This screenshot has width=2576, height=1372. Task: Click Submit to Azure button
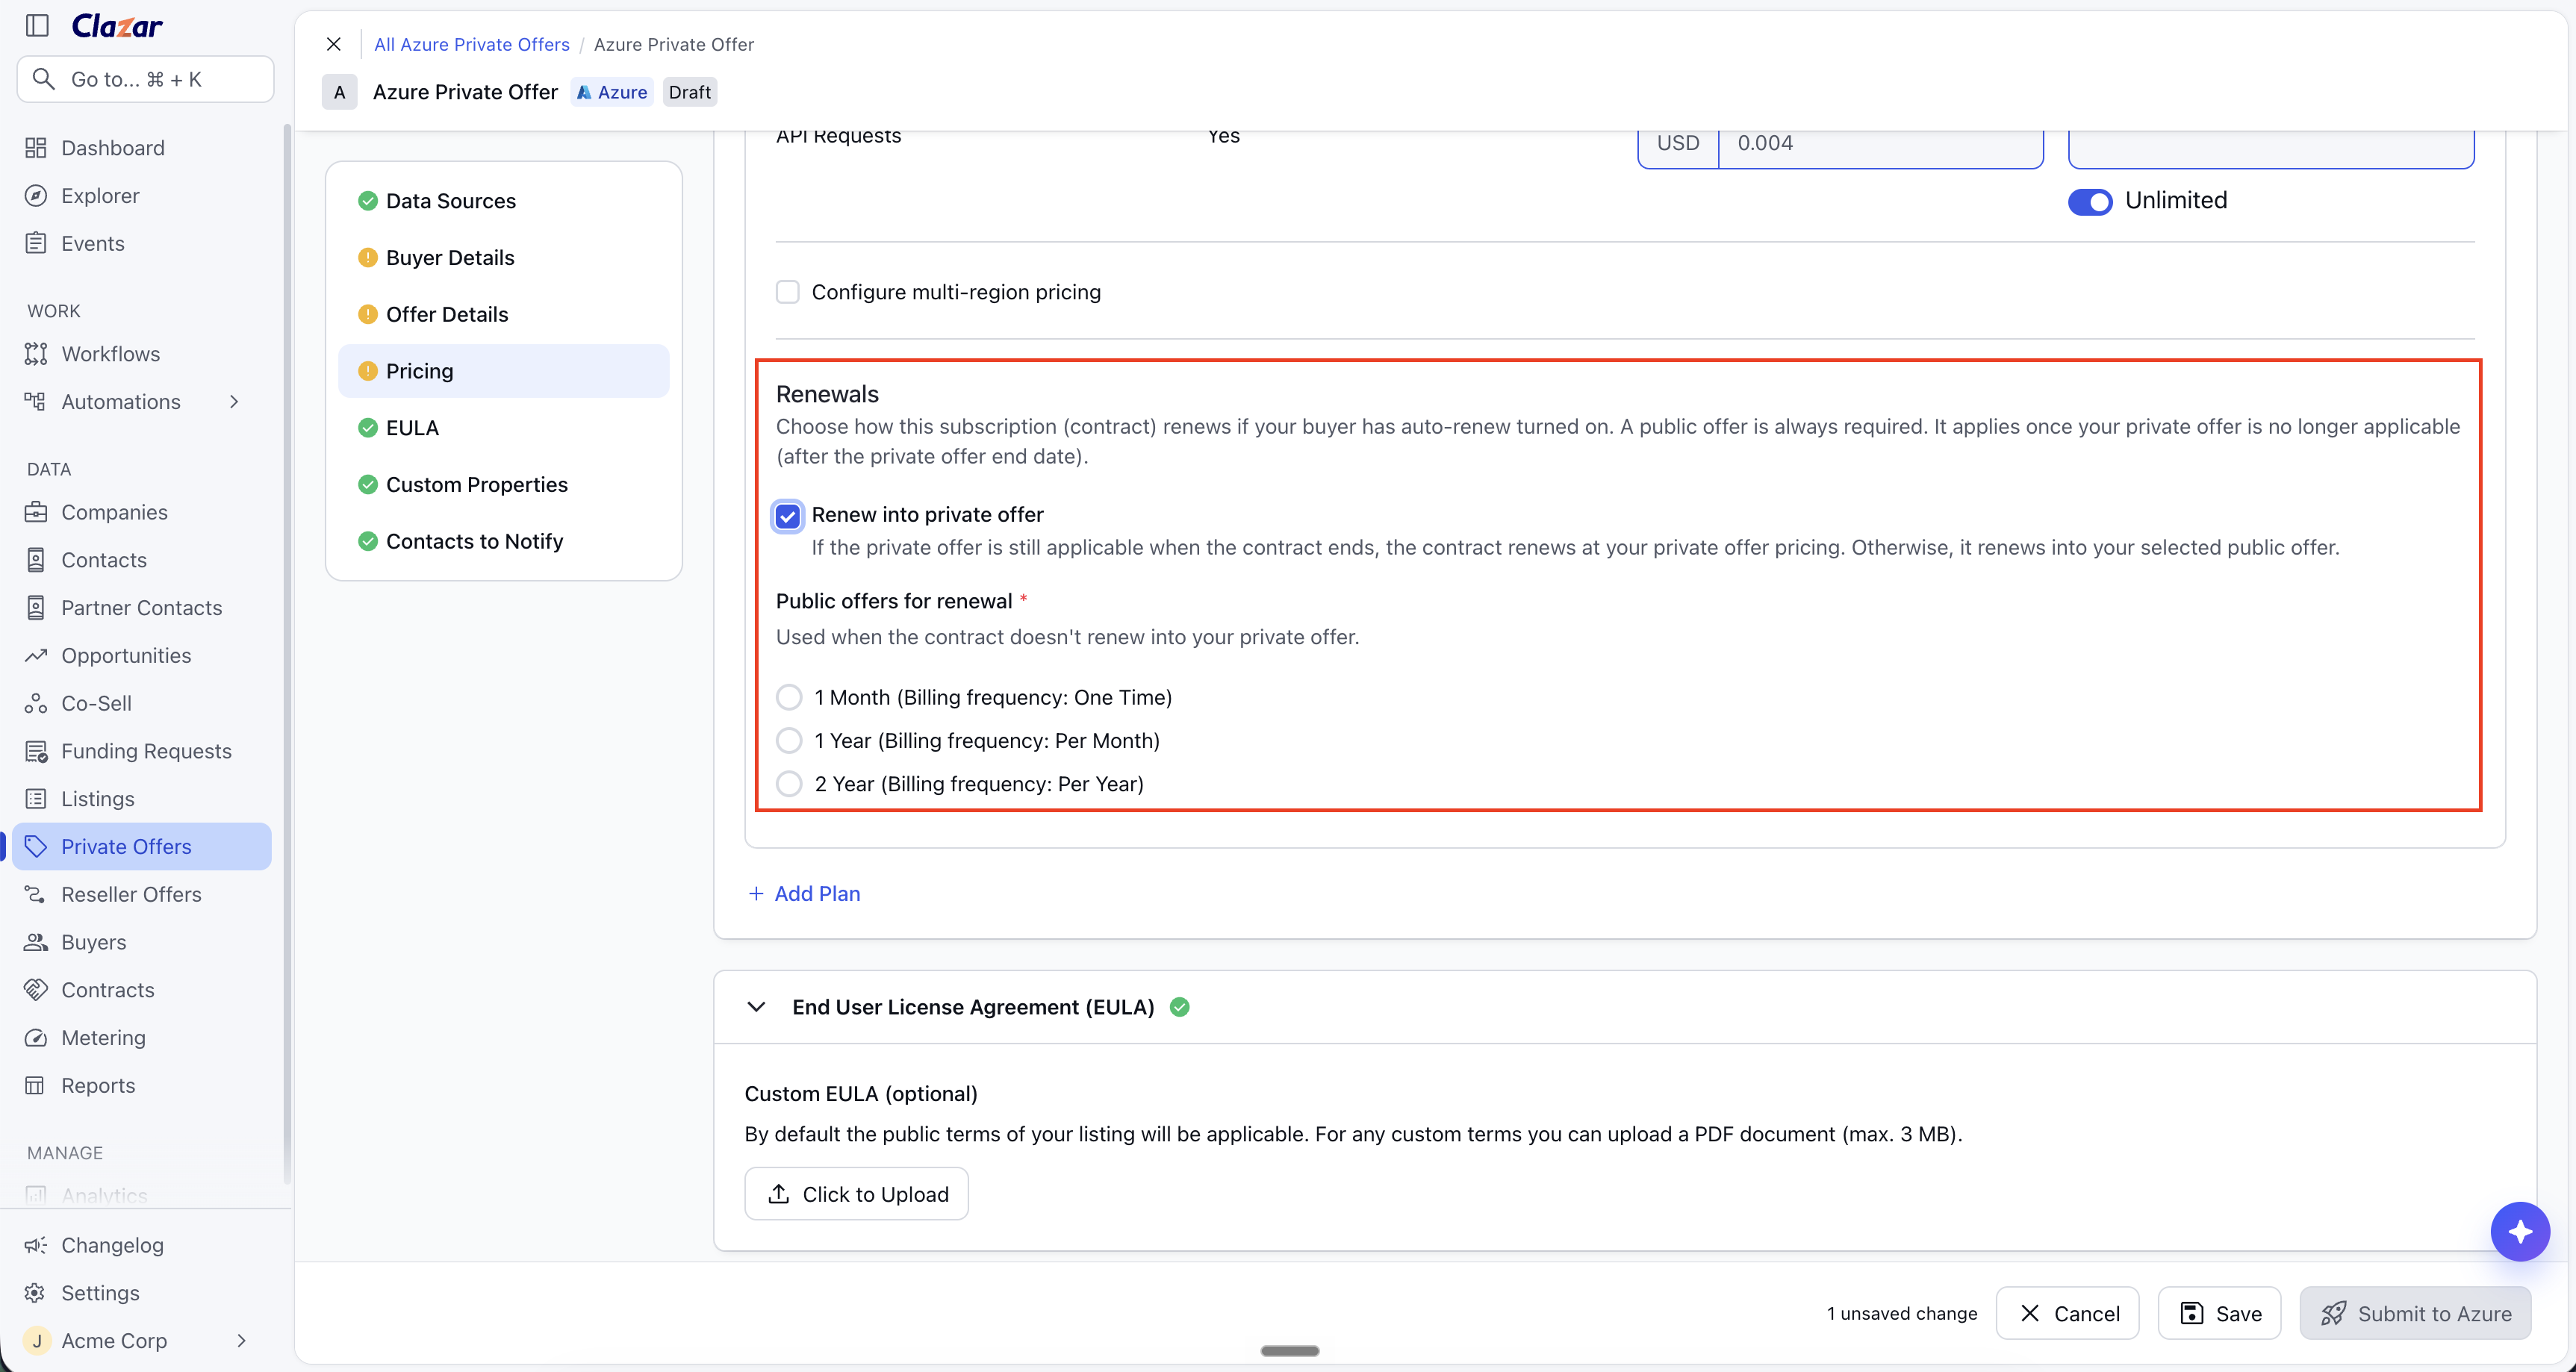pyautogui.click(x=2416, y=1313)
